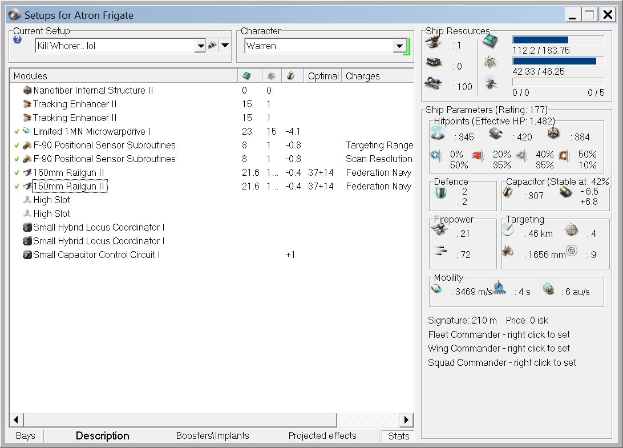
Task: Click the Stats button
Action: click(x=398, y=435)
